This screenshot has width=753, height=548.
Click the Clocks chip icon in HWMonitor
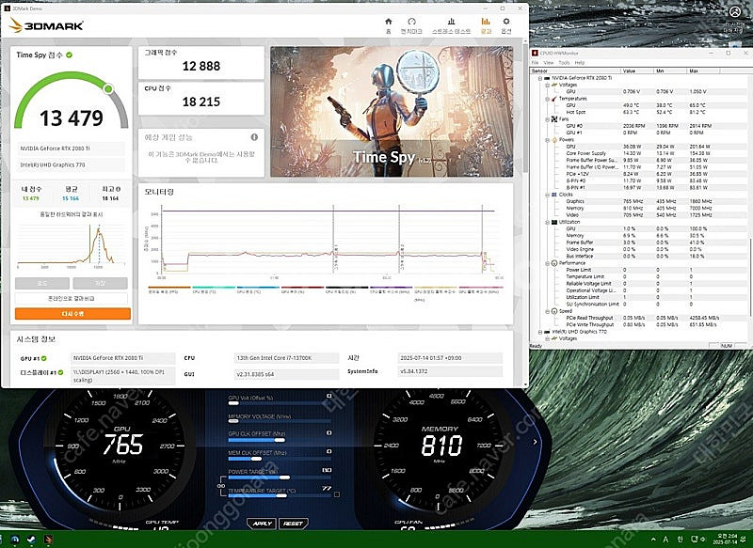pyautogui.click(x=554, y=195)
